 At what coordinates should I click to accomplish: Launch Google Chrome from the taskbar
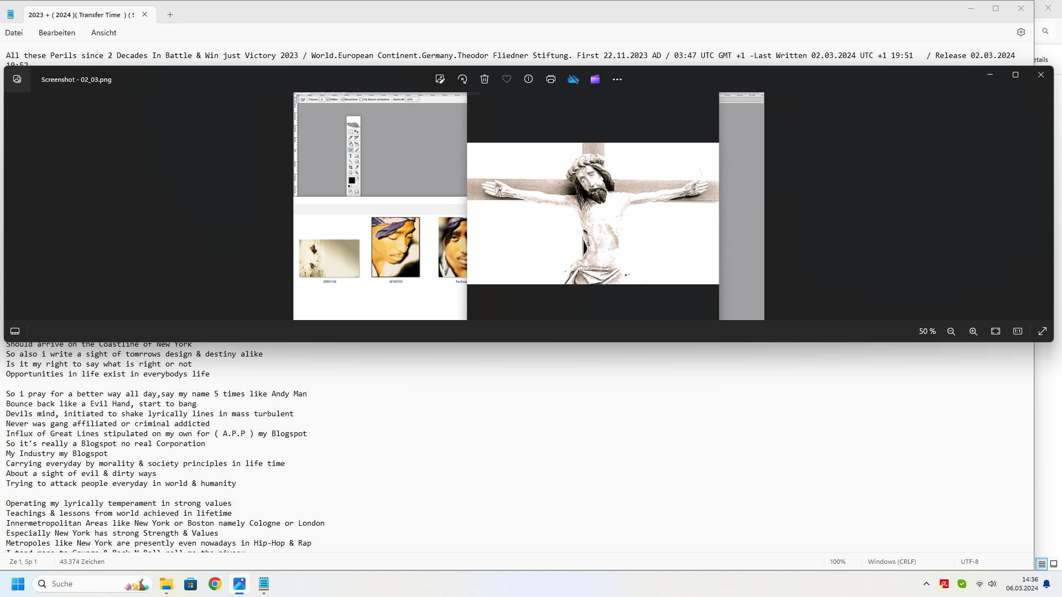tap(215, 584)
